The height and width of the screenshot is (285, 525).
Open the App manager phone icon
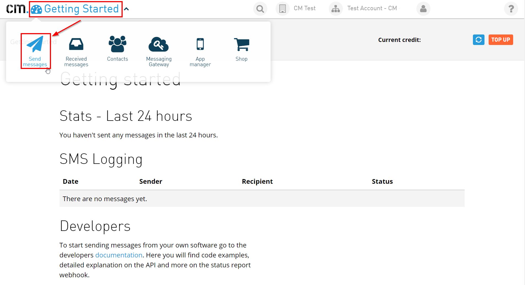tap(200, 44)
